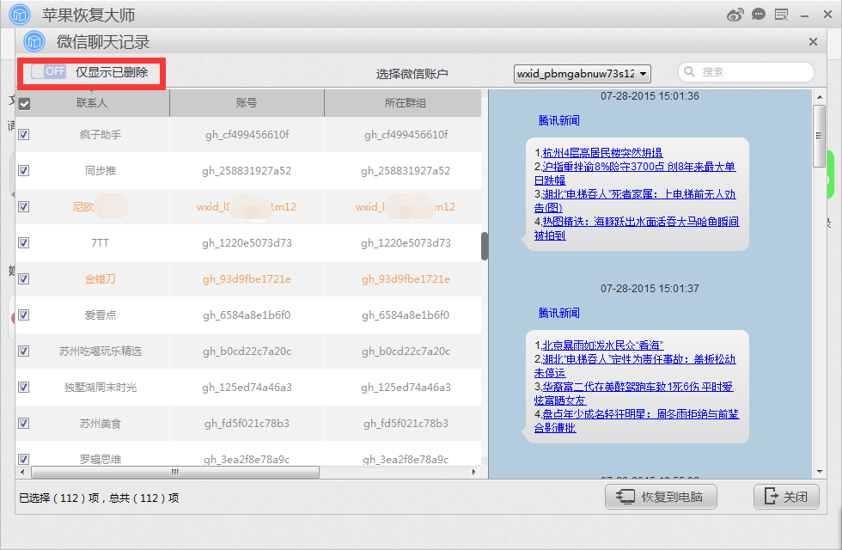
Task: Click the contact list scroll right arrow
Action: click(474, 472)
